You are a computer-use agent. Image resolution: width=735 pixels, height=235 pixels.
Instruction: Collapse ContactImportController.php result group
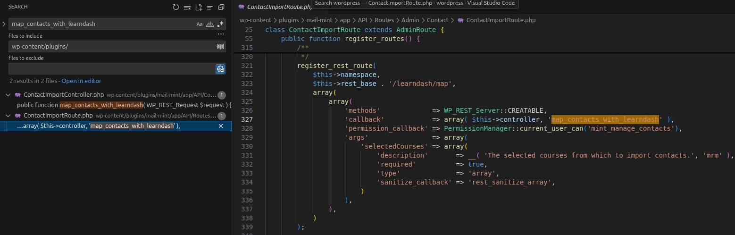(8, 95)
